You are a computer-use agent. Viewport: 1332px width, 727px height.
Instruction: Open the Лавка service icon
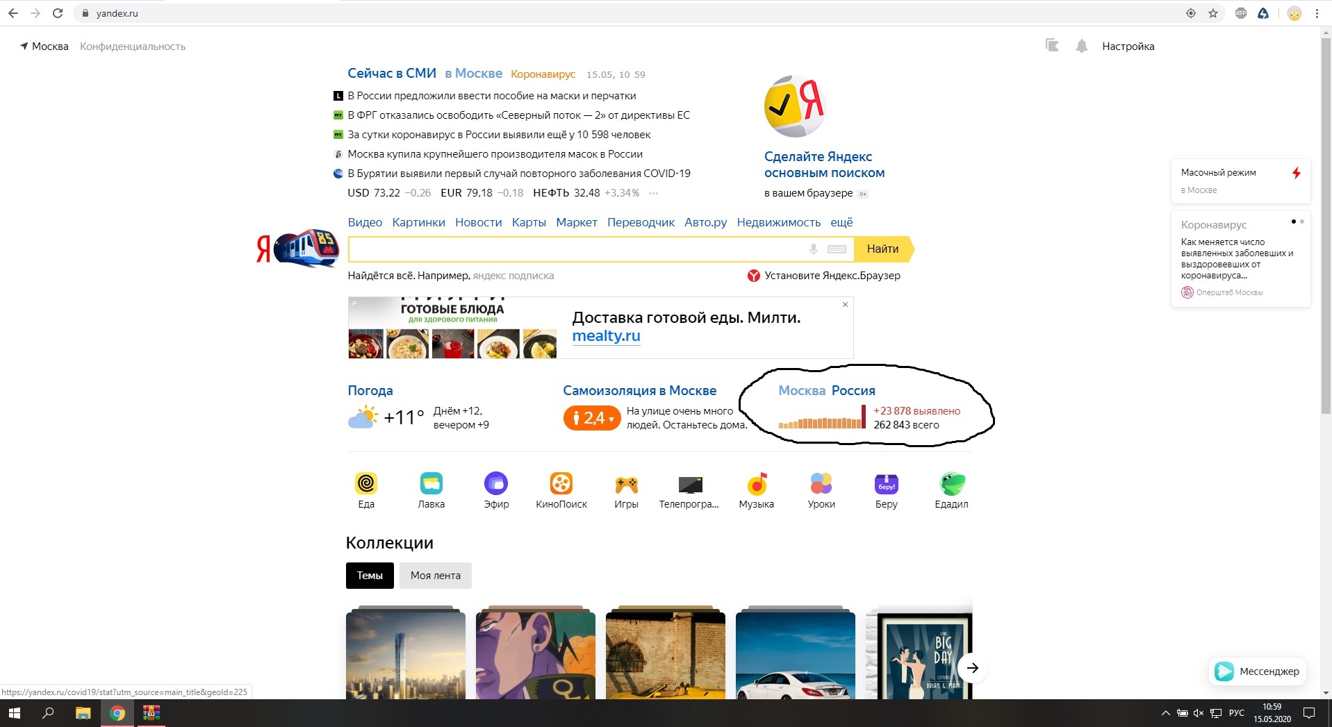pyautogui.click(x=431, y=483)
